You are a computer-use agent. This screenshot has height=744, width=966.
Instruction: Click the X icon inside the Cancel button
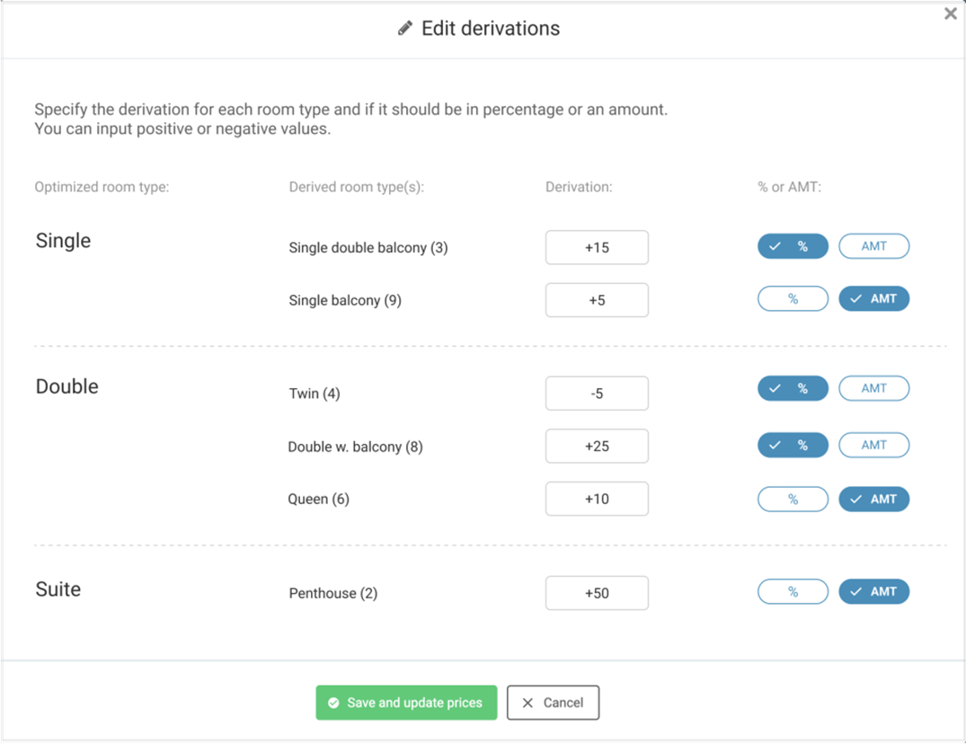click(528, 703)
